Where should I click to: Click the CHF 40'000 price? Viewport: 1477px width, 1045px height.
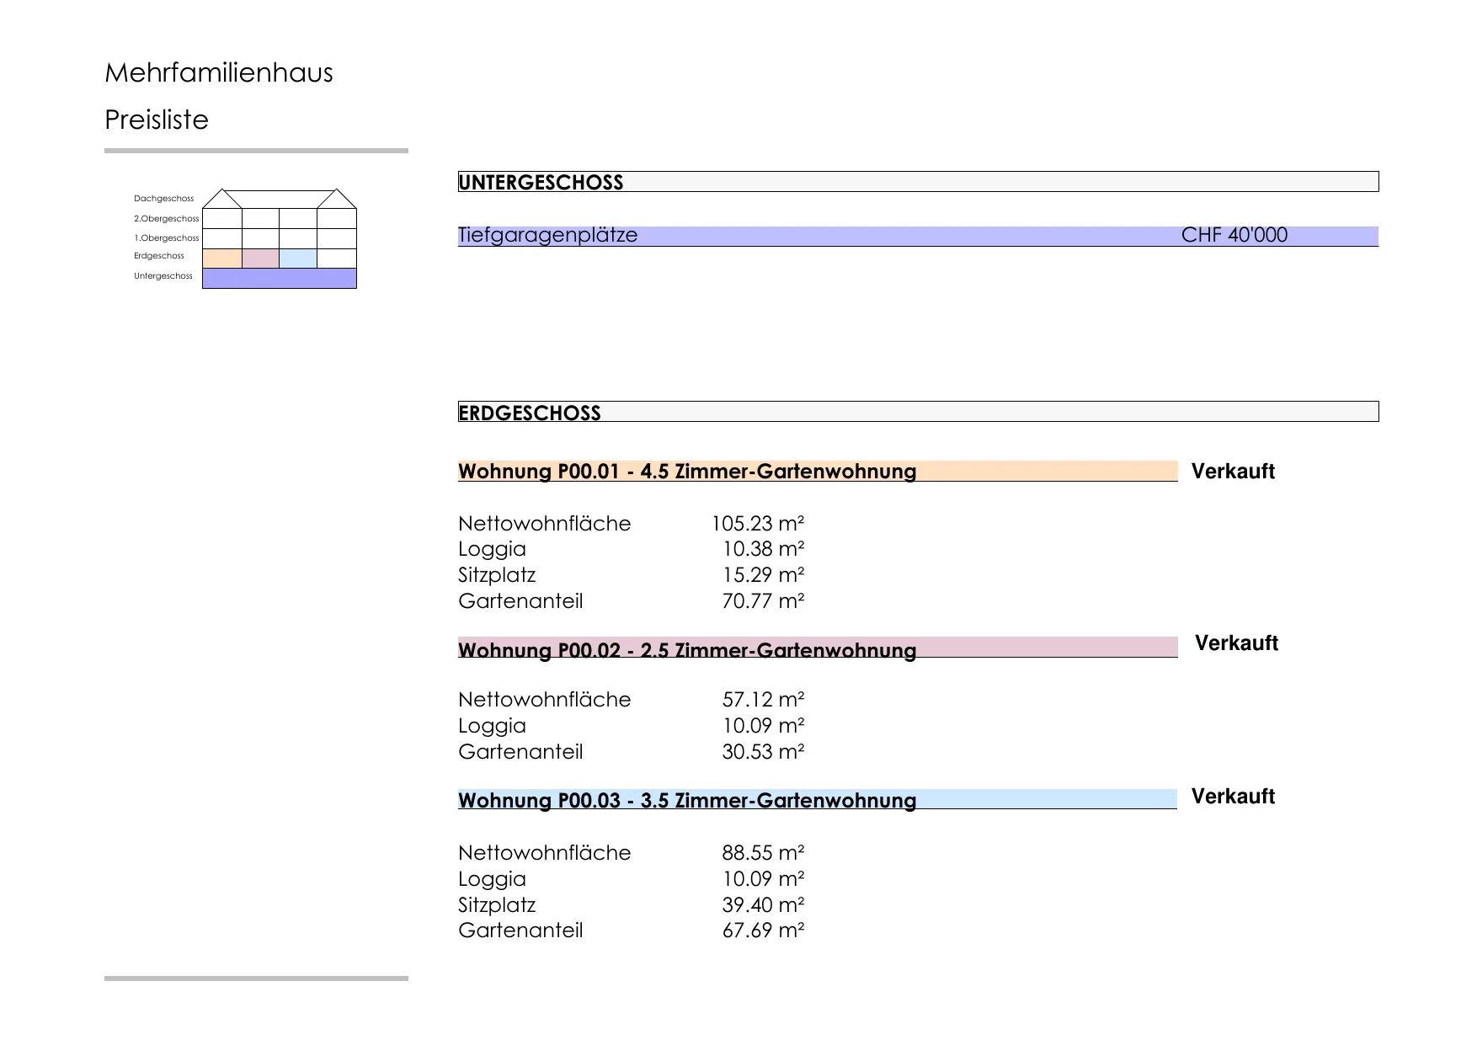(x=1234, y=235)
